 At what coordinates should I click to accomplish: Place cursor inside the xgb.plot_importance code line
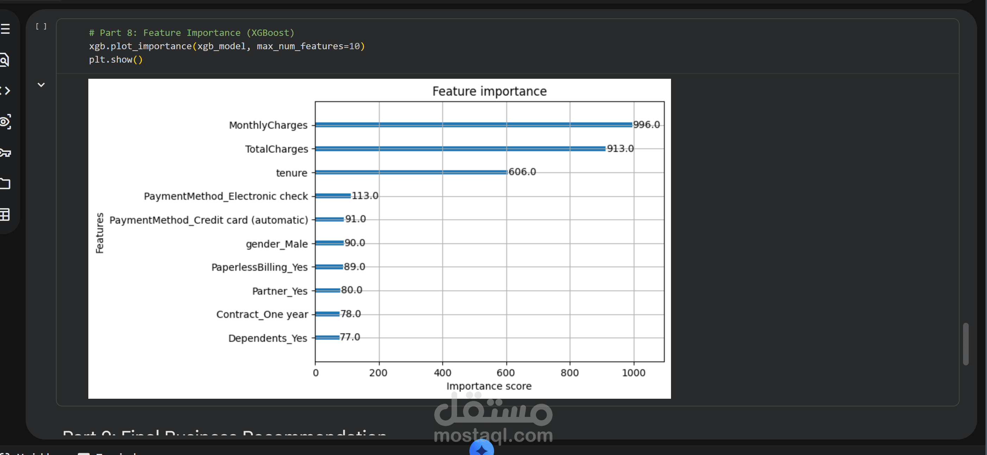click(x=226, y=46)
